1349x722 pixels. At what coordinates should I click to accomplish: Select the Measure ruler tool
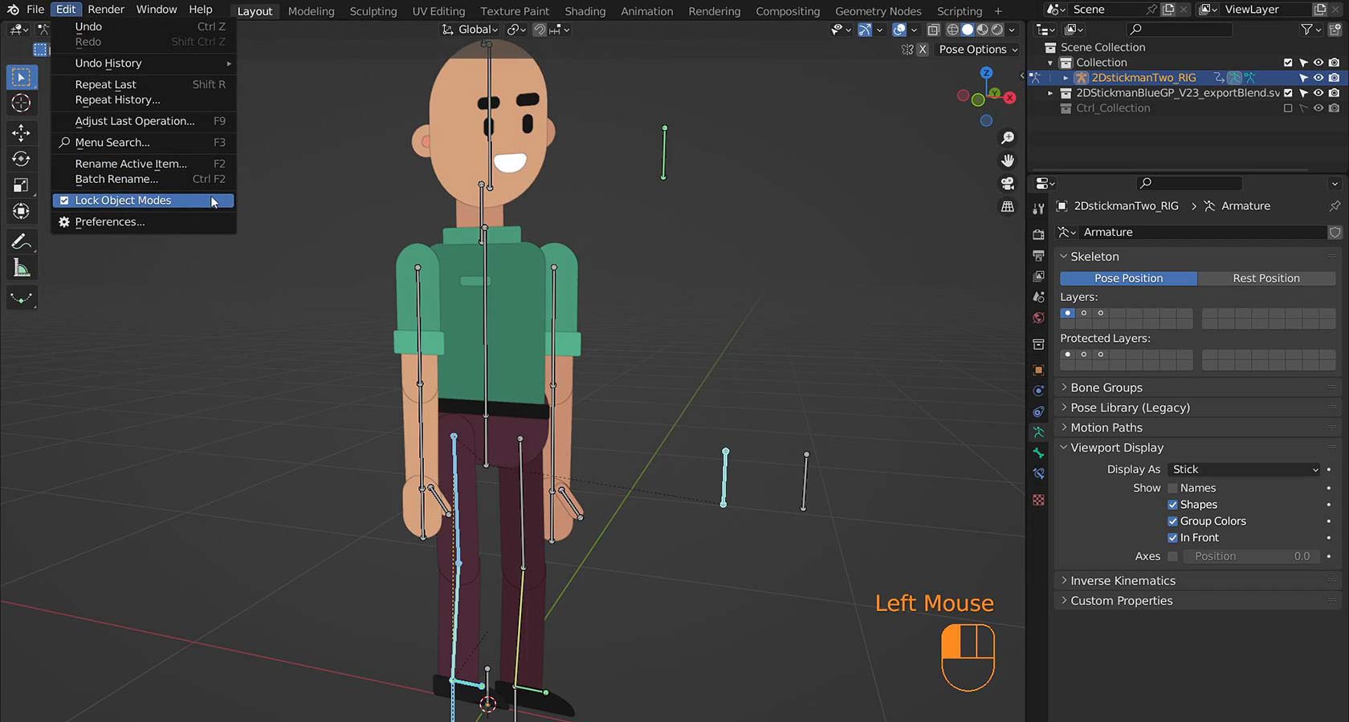coord(22,269)
